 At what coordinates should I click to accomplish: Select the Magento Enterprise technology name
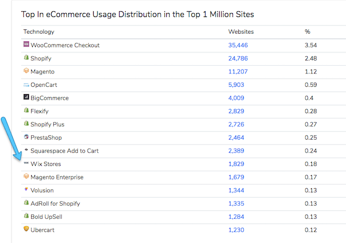[57, 177]
